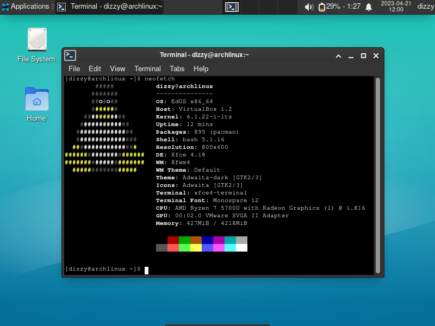The width and height of the screenshot is (435, 326).
Task: Click the 'Theme: Adwaita-dark [GTK2/3]' line
Action: [209, 178]
